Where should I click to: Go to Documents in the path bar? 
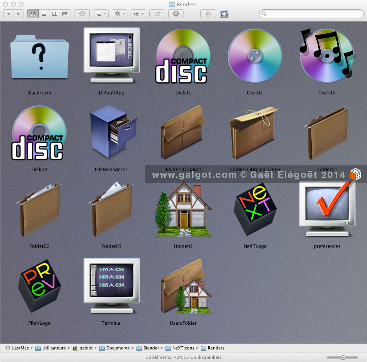(x=118, y=348)
